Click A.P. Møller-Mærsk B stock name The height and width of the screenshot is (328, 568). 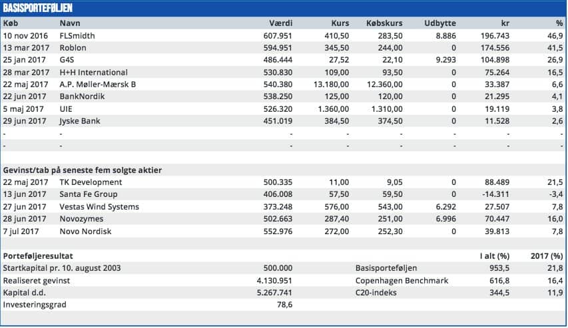point(96,84)
